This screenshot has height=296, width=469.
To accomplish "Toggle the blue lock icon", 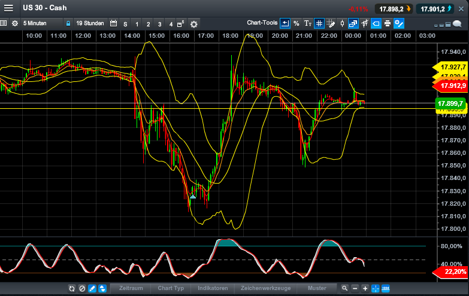I will click(68, 23).
